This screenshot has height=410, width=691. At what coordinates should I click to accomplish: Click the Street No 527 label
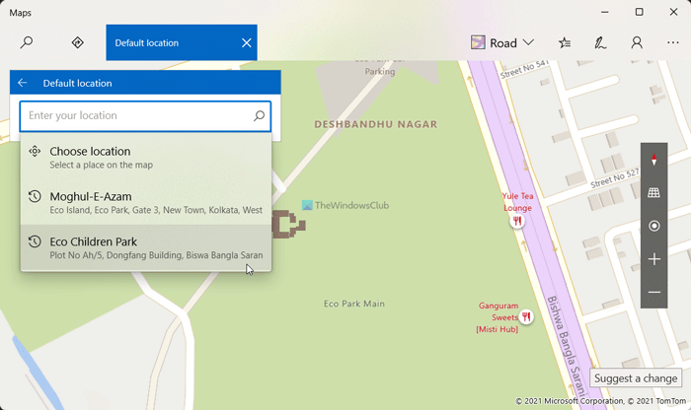[x=614, y=178]
